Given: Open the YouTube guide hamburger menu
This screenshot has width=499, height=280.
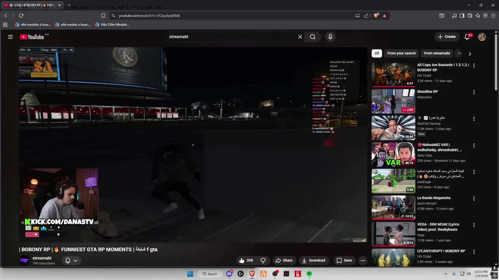Looking at the screenshot, I should tap(11, 37).
